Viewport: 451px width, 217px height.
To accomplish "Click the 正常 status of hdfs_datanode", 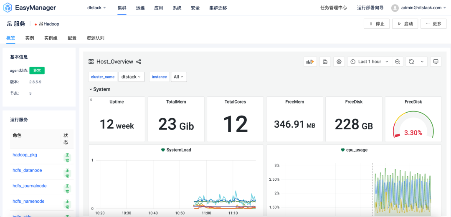I will pyautogui.click(x=67, y=174).
